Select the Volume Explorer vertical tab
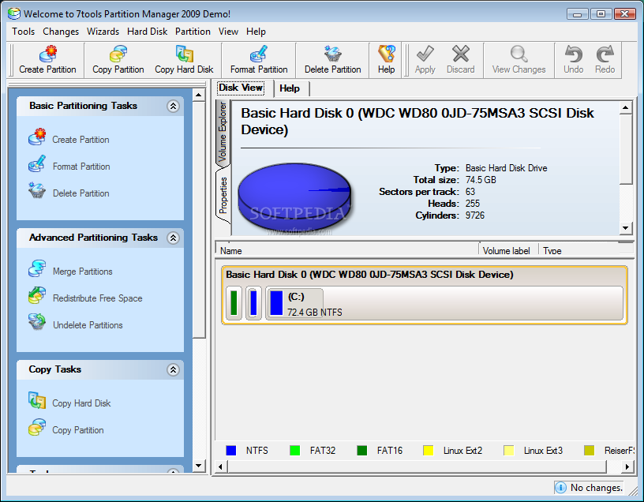This screenshot has width=644, height=502. click(x=223, y=132)
